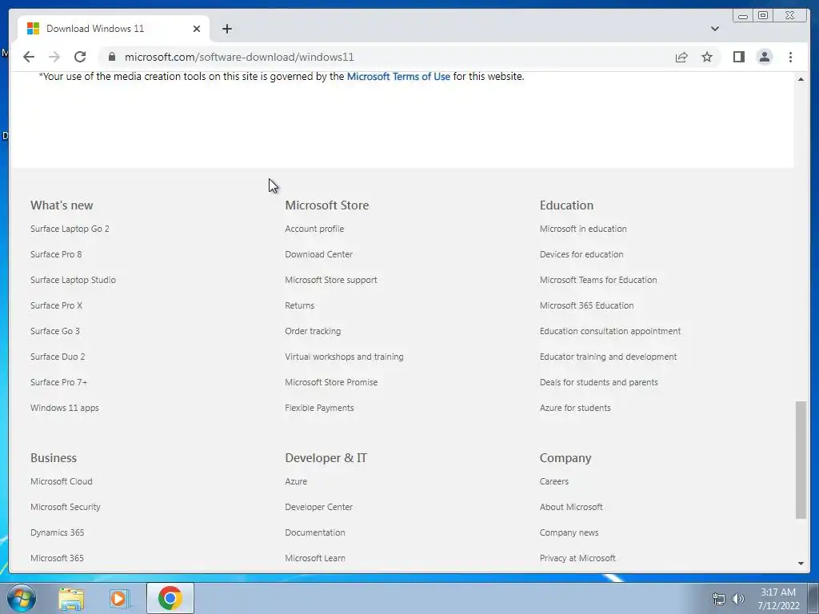The image size is (819, 614).
Task: Open Surface Pro X link
Action: coord(57,305)
